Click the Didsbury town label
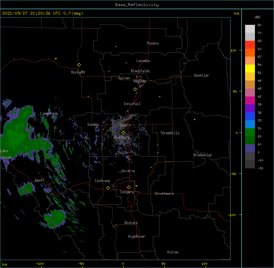This screenshot has height=268, width=274. 122,137
